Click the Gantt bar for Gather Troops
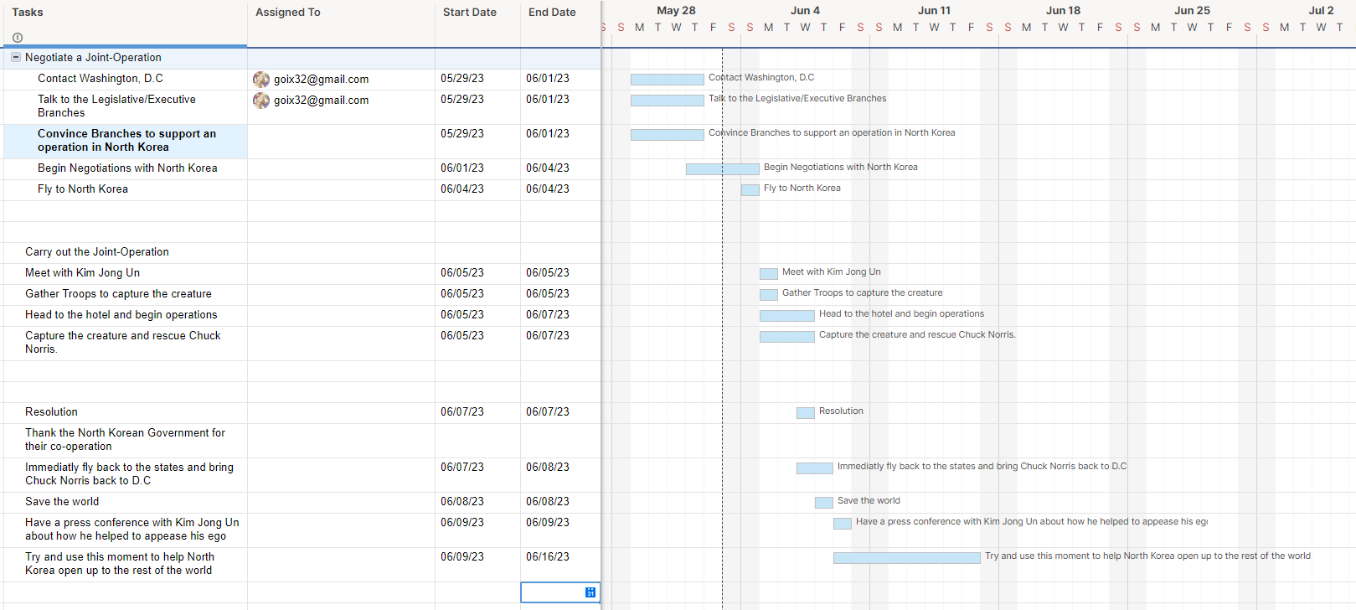 769,295
